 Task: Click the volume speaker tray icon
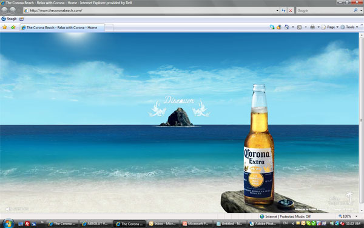[342, 224]
